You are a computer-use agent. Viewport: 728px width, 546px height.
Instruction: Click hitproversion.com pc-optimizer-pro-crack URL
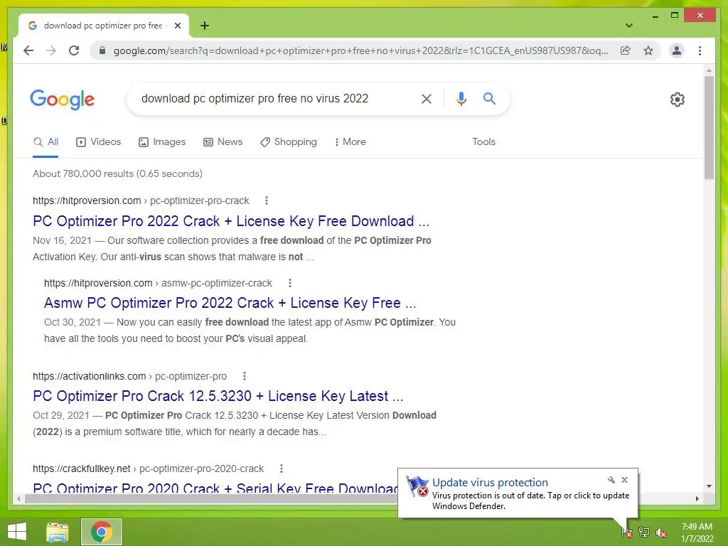(x=141, y=200)
